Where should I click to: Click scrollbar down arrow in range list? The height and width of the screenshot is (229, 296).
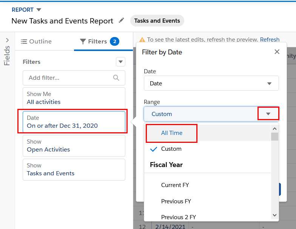pyautogui.click(x=274, y=215)
